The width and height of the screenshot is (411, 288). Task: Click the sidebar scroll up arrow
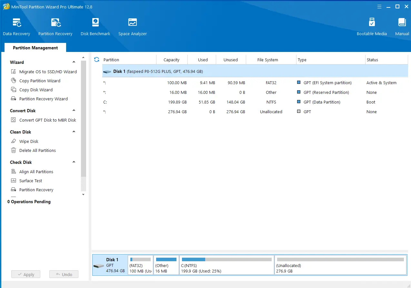83,57
